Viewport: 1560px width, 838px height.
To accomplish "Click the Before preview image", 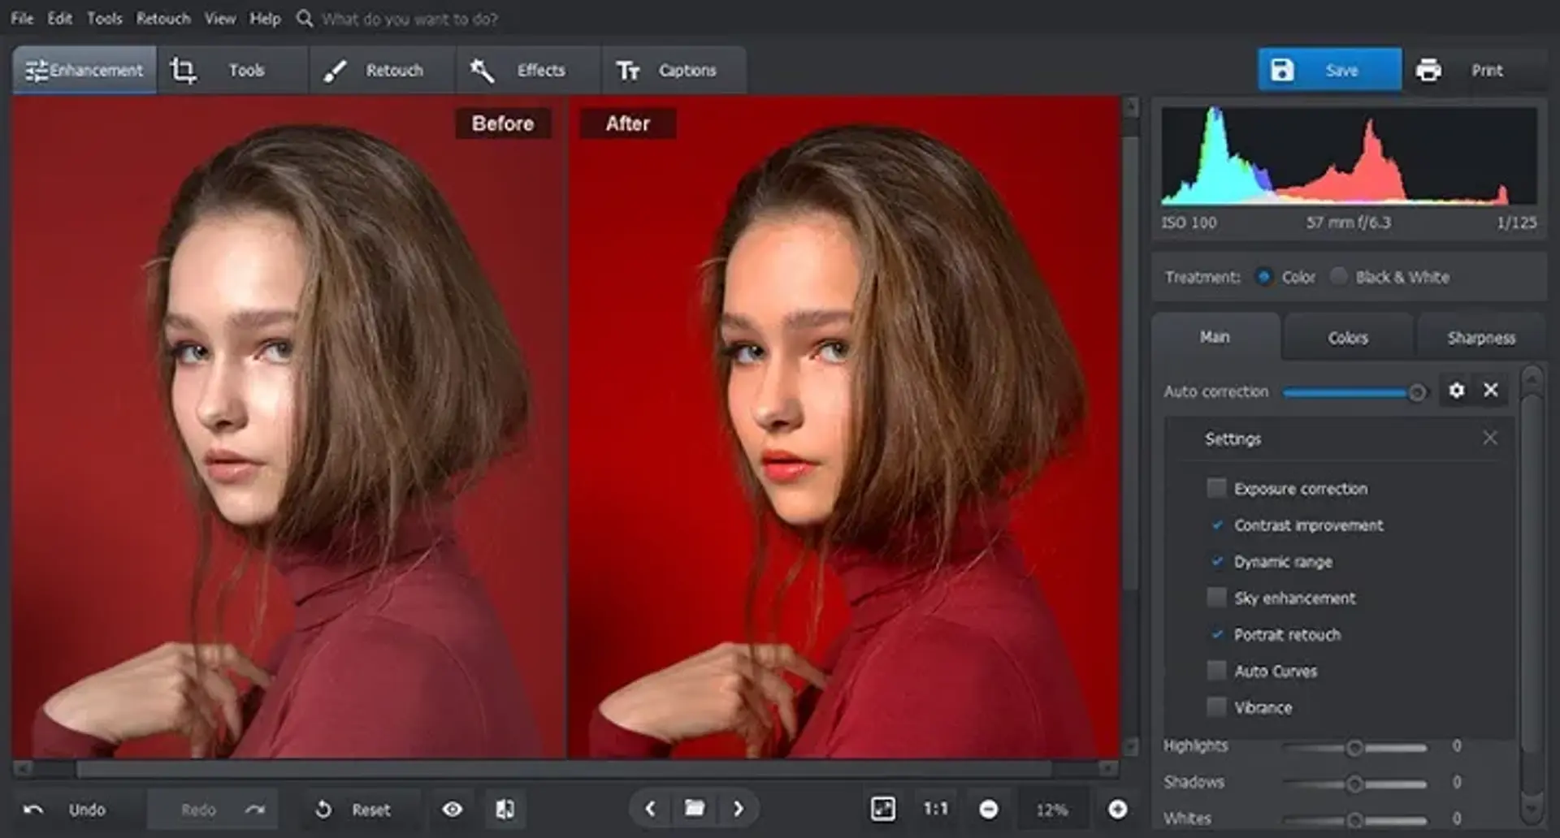I will 288,428.
